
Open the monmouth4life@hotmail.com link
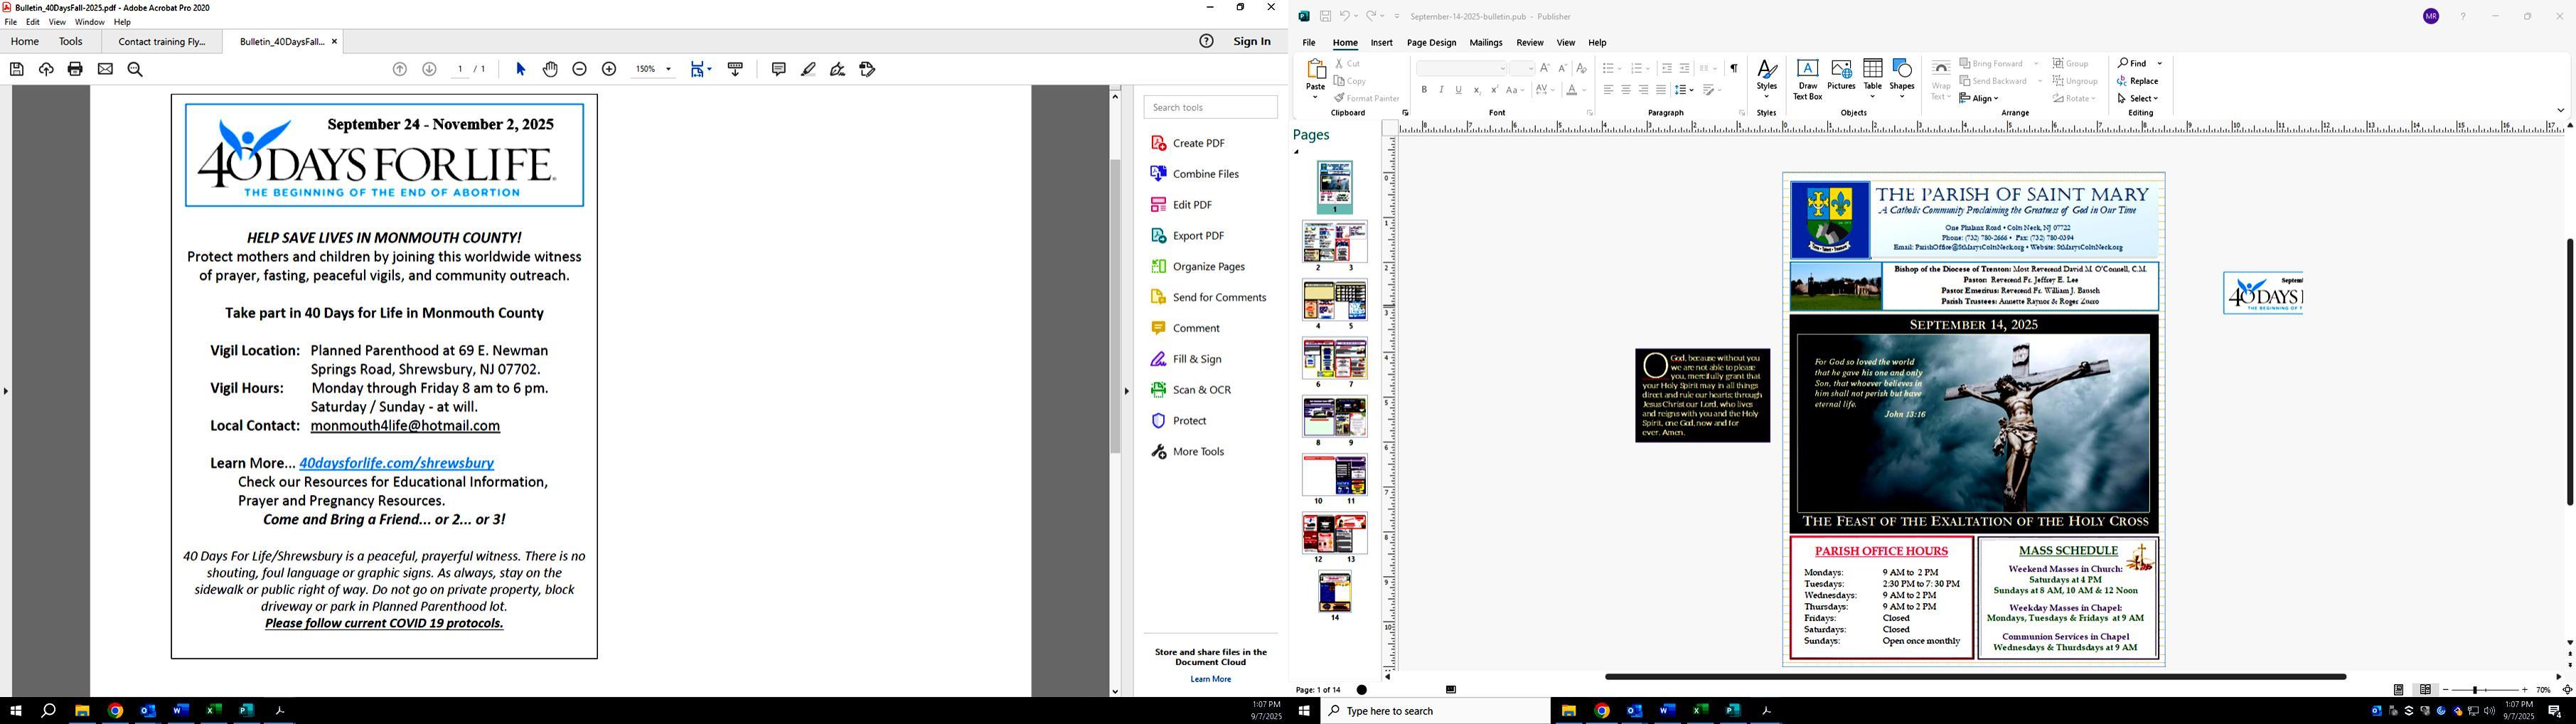click(x=405, y=426)
